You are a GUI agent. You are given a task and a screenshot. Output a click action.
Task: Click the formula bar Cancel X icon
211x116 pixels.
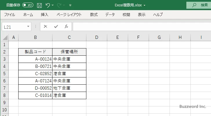46,26
